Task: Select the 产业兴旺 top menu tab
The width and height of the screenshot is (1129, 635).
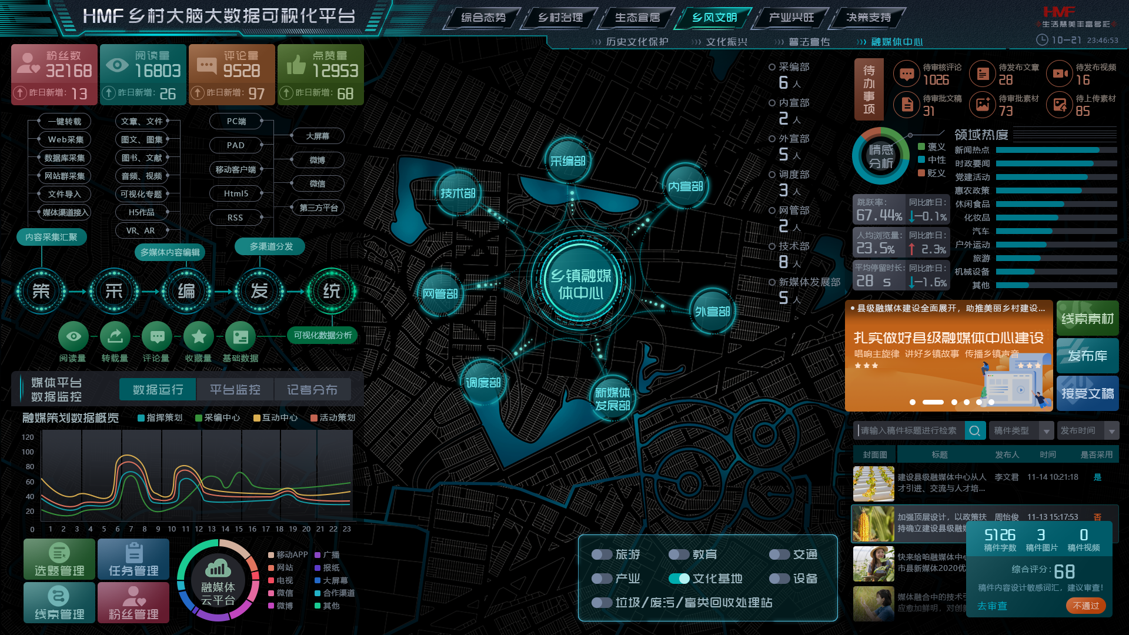Action: click(x=791, y=18)
